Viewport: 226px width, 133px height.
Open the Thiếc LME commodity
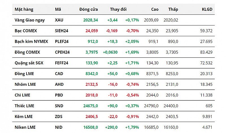(x=25, y=106)
